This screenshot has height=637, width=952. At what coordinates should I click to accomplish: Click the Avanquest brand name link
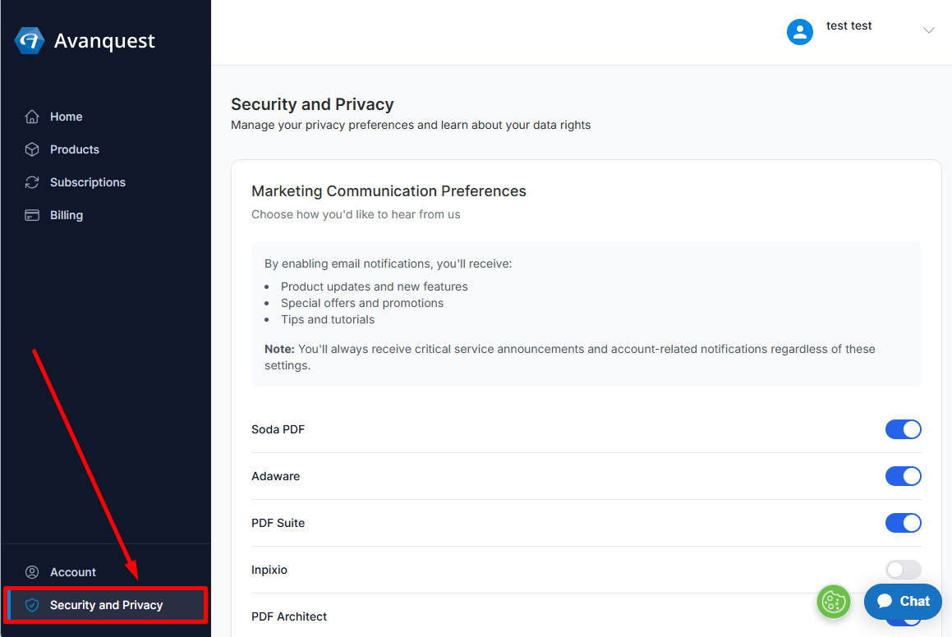coord(104,41)
